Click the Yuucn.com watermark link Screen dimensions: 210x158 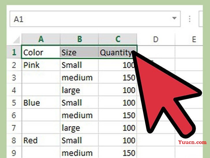(x=192, y=142)
